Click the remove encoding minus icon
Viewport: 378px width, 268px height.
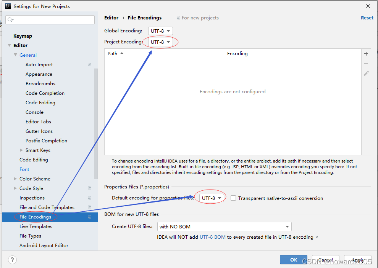point(366,64)
